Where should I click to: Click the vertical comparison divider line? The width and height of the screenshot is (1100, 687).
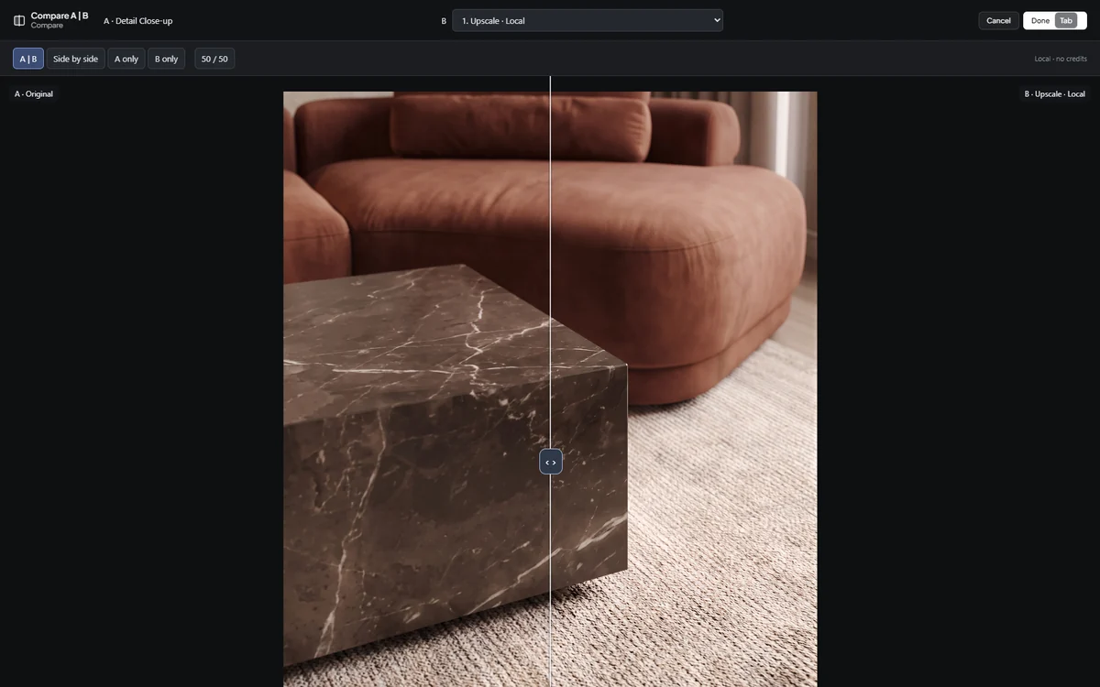[550, 275]
